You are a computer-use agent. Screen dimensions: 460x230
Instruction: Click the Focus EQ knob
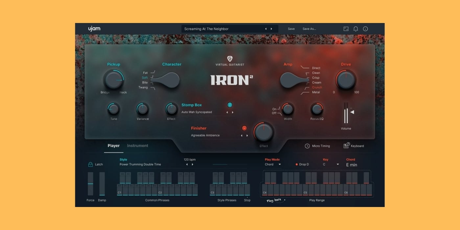click(317, 109)
